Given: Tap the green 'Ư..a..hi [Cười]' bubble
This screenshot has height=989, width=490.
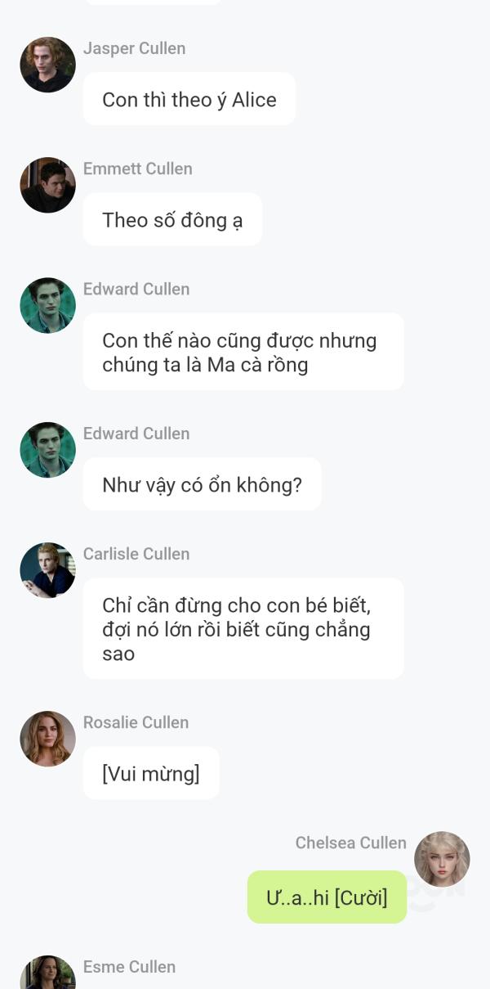Looking at the screenshot, I should [327, 897].
